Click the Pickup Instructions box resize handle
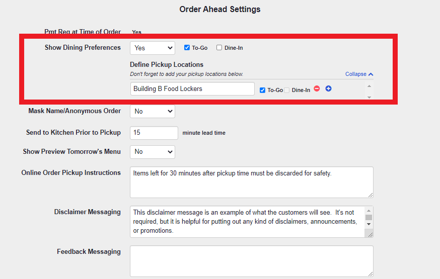Viewport: 440px width, 279px height. (x=370, y=195)
